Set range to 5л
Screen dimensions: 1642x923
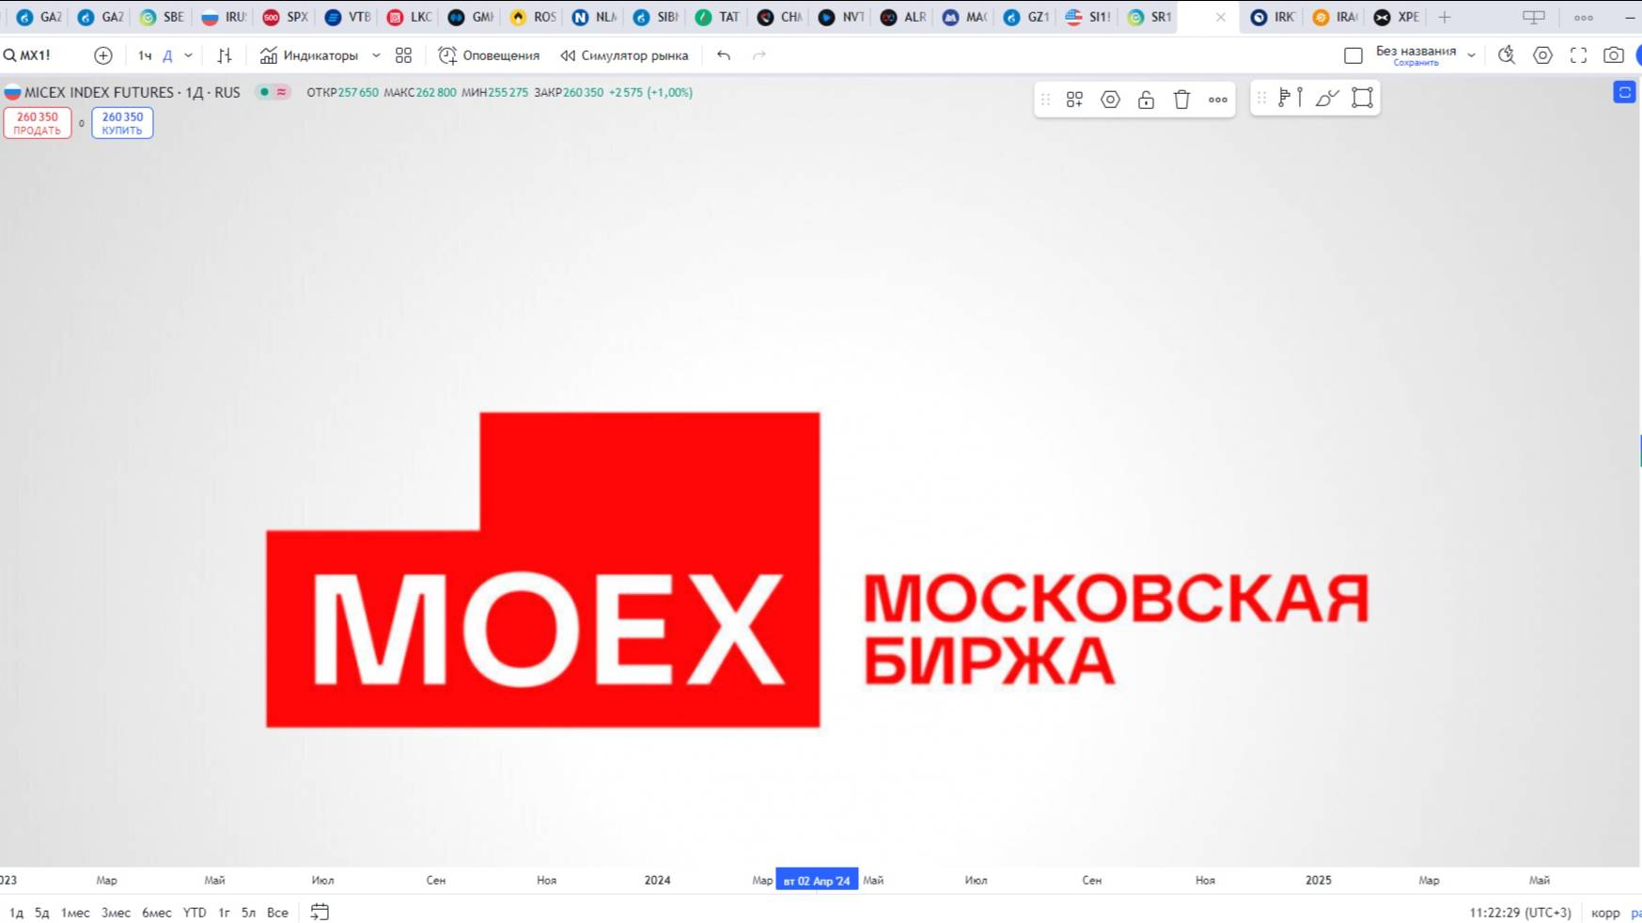pos(248,913)
